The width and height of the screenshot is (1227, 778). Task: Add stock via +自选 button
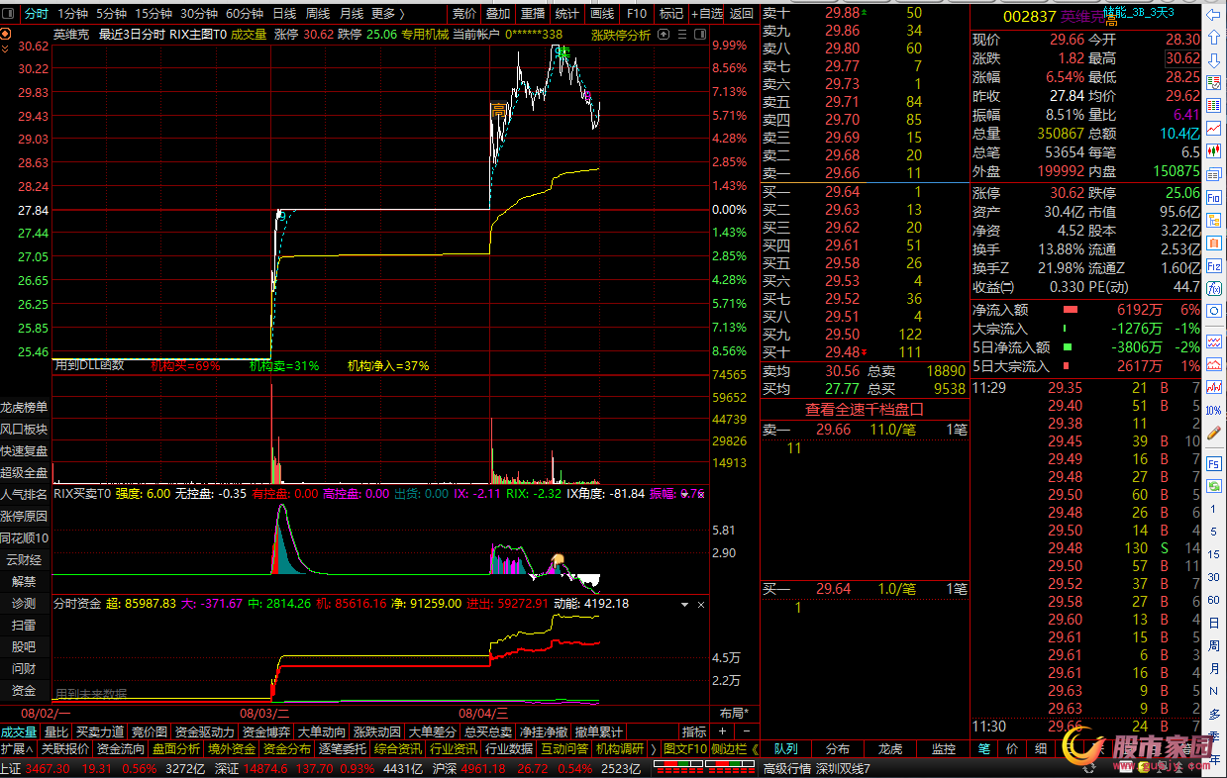coord(706,13)
